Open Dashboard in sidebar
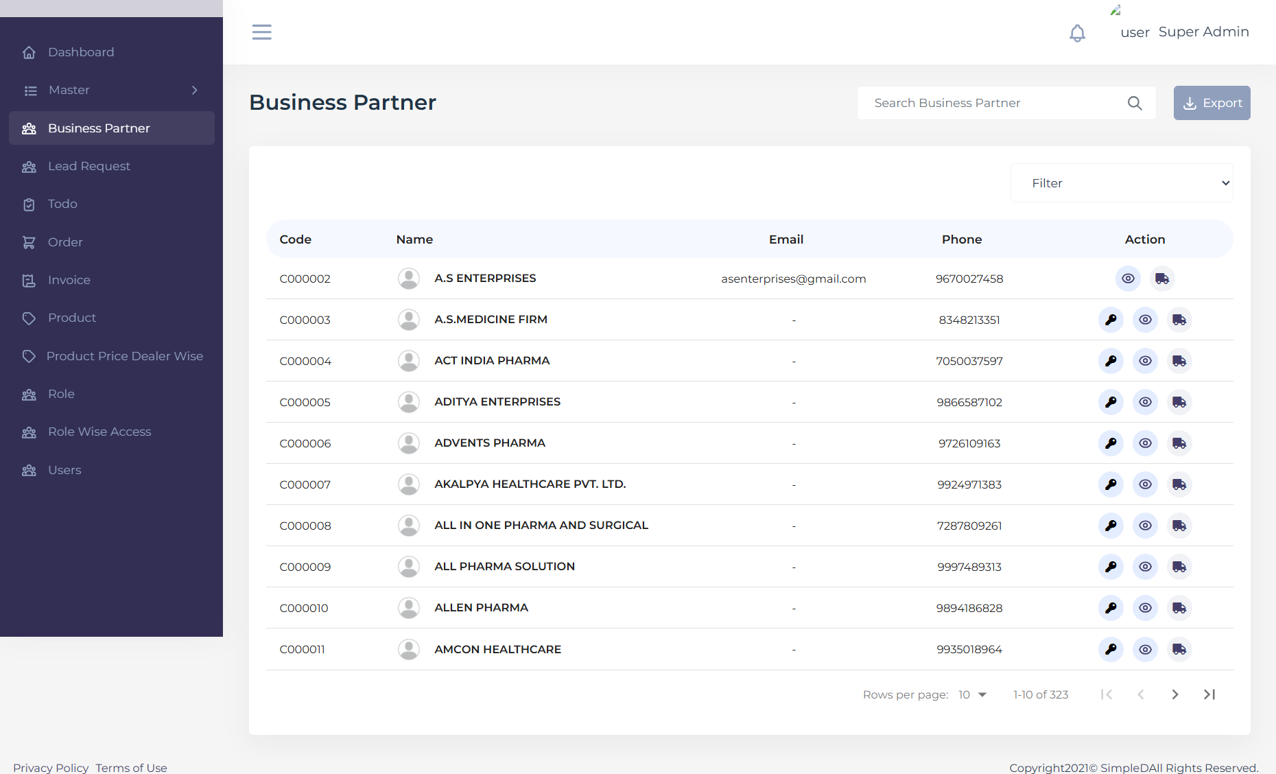1276x774 pixels. [111, 52]
